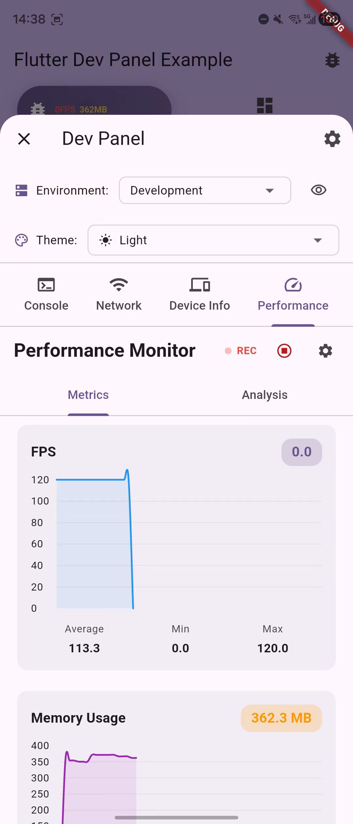This screenshot has width=353, height=824.
Task: Toggle environment visibility with the eye icon
Action: click(318, 190)
